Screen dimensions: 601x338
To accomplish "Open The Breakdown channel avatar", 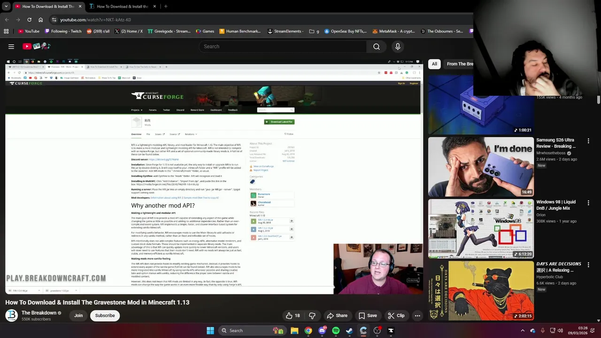I will pyautogui.click(x=11, y=315).
